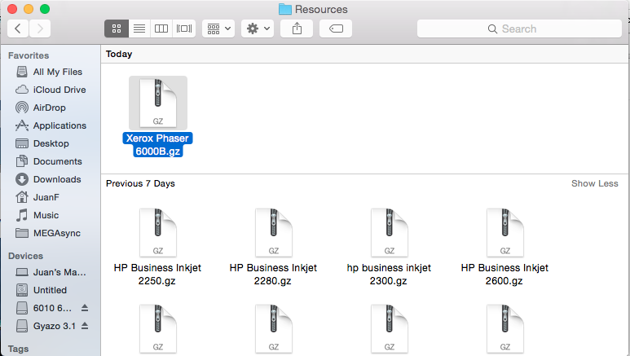Go back to previous folder
Viewport: 630px width, 356px height.
tap(18, 29)
